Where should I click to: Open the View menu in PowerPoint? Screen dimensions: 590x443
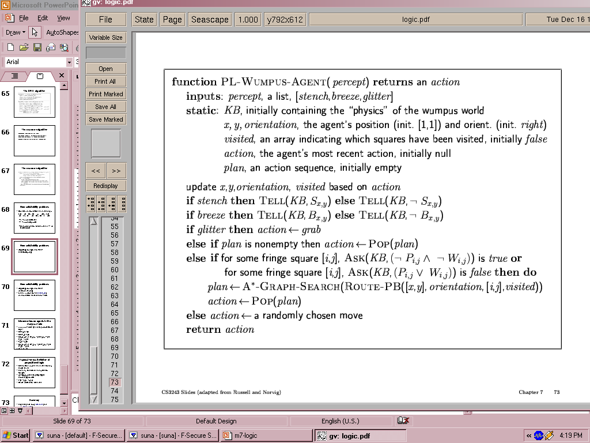pos(63,18)
